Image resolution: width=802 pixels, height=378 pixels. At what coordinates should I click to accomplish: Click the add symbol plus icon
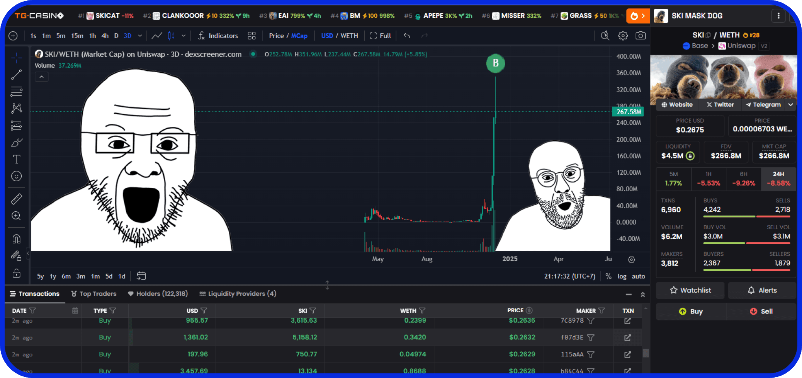pos(13,36)
